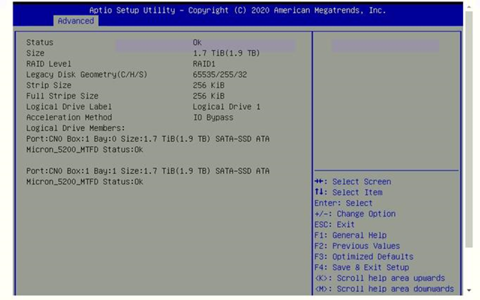This screenshot has width=480, height=300.
Task: Click the vertical scrollbar thumb
Action: tap(469, 129)
